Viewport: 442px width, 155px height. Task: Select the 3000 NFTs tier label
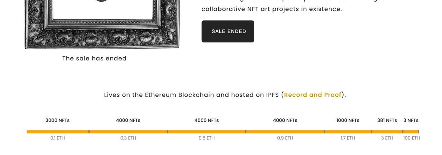pyautogui.click(x=58, y=120)
